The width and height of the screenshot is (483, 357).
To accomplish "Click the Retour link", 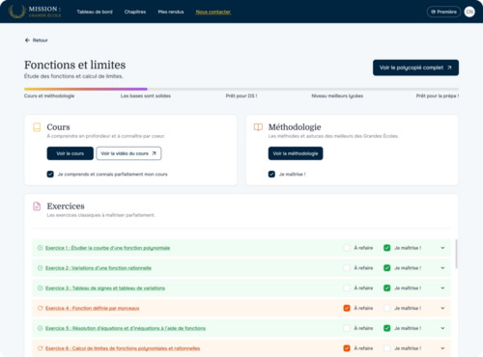I will pyautogui.click(x=41, y=41).
